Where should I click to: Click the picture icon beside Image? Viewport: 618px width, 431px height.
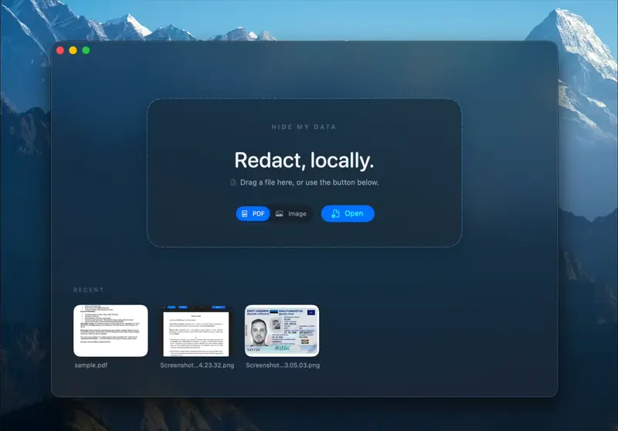[x=280, y=213]
